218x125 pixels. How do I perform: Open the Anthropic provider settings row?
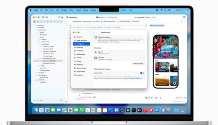tap(119, 58)
